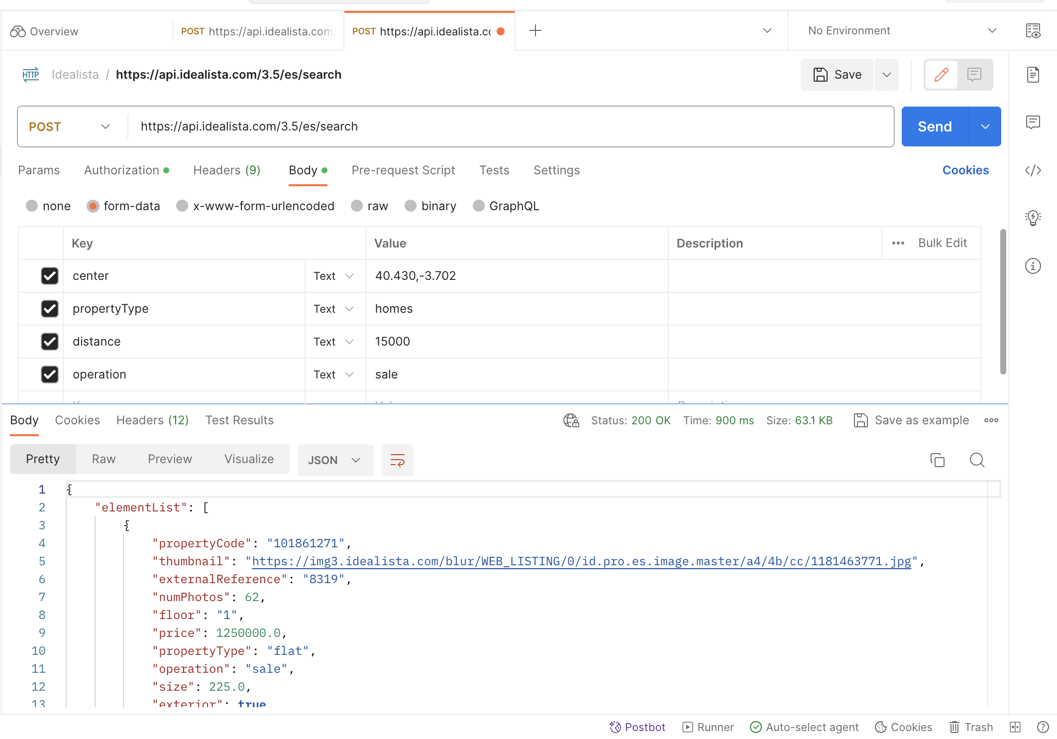The width and height of the screenshot is (1057, 739).
Task: Click the Save button
Action: pos(837,75)
